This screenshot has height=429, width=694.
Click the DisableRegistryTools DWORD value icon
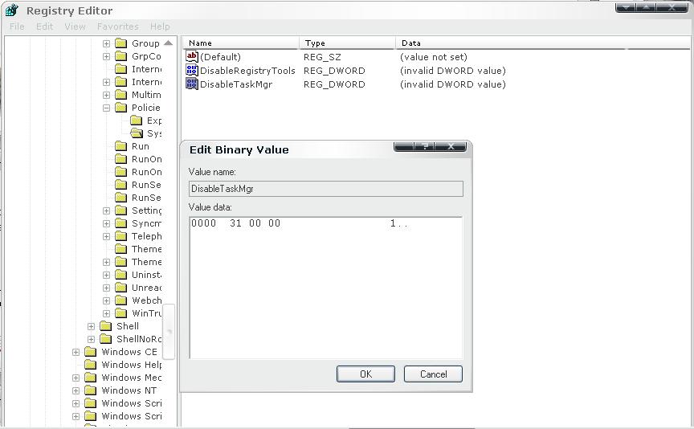tap(192, 71)
